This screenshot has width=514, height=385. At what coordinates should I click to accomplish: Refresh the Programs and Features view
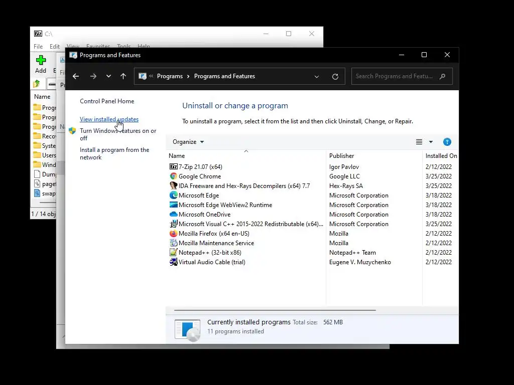click(x=335, y=76)
